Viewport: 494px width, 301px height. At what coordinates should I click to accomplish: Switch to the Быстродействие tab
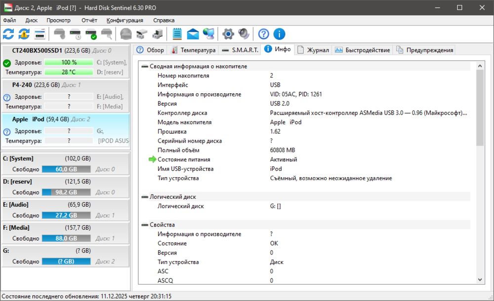(x=362, y=50)
